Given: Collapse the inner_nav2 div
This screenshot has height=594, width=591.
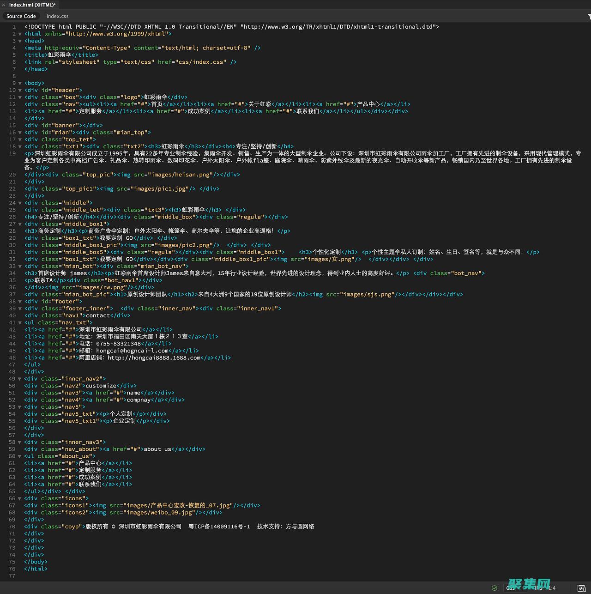Looking at the screenshot, I should pos(19,379).
